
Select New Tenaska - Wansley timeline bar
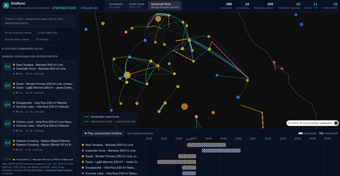click(206, 145)
